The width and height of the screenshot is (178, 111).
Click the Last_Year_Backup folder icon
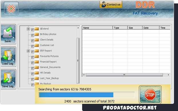[37, 78]
